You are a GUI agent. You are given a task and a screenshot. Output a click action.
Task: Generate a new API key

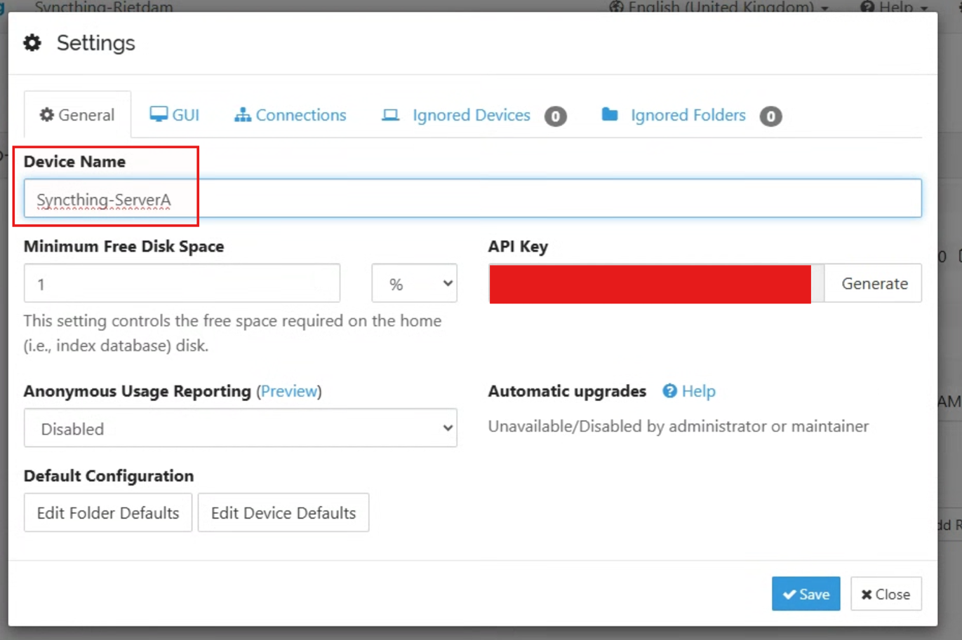click(x=874, y=283)
